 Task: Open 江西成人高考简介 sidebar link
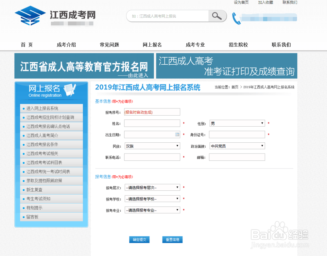(51, 136)
